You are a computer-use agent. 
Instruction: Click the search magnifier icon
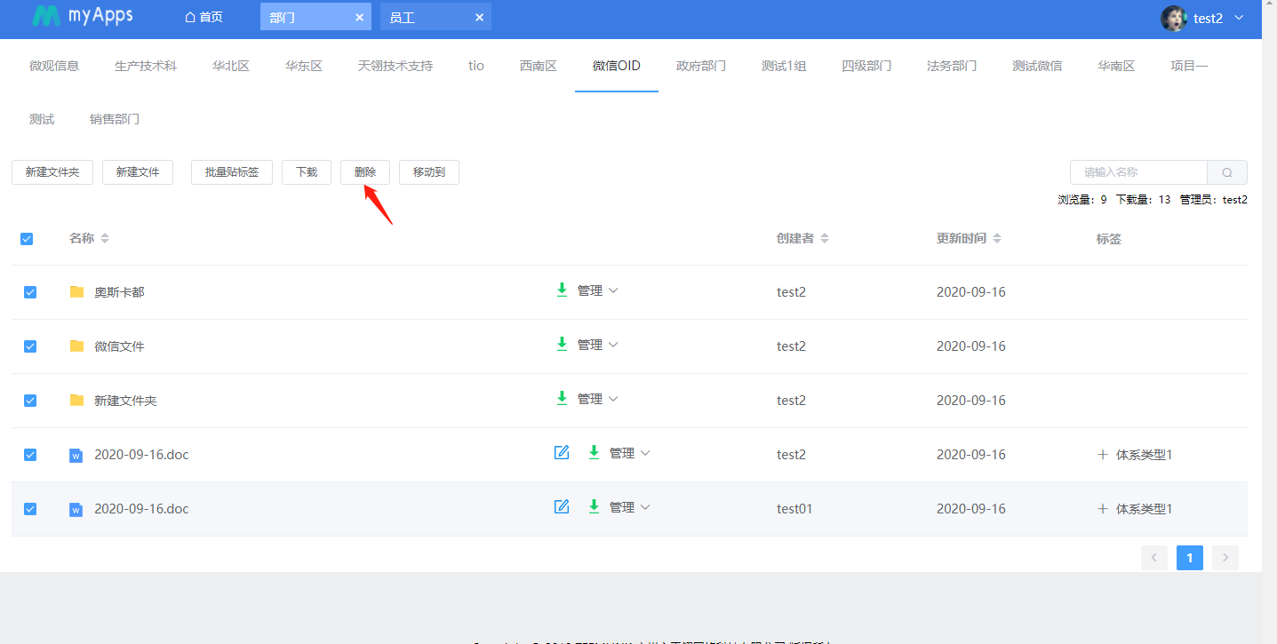pyautogui.click(x=1226, y=172)
